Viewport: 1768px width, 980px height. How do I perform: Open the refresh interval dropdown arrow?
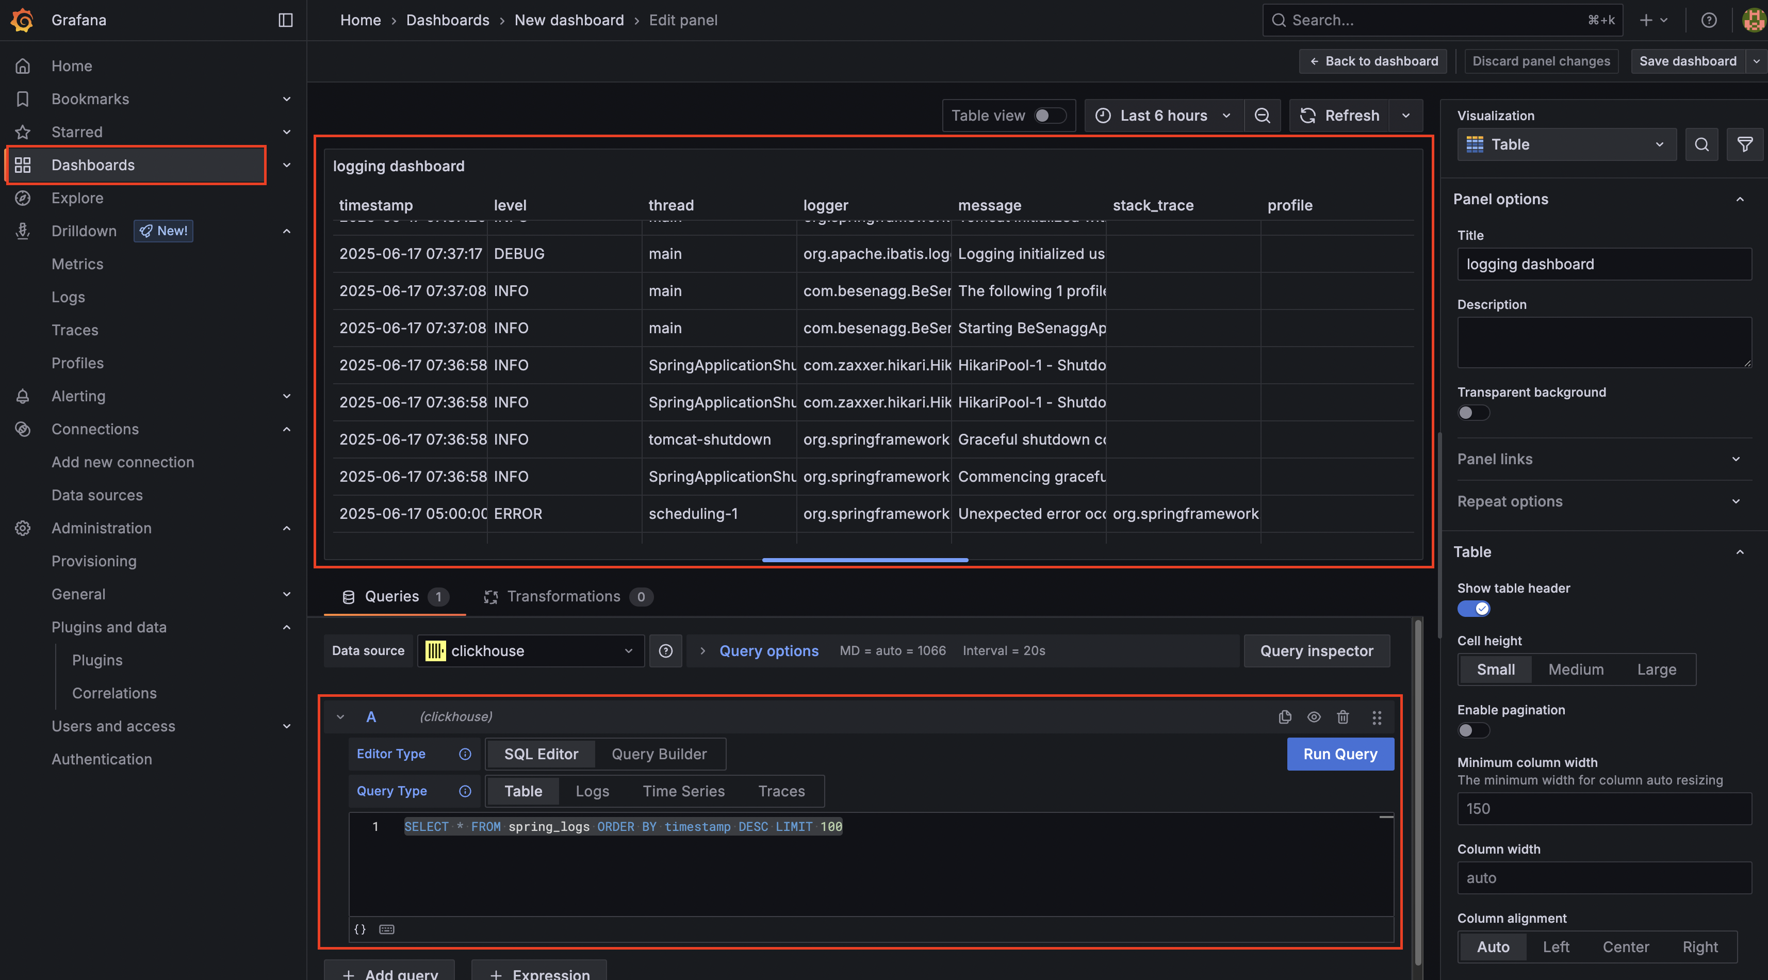click(x=1405, y=116)
